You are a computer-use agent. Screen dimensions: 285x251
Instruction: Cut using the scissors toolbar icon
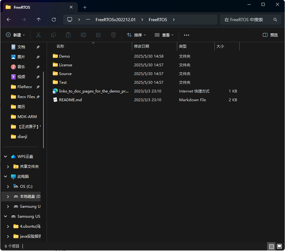(38, 35)
